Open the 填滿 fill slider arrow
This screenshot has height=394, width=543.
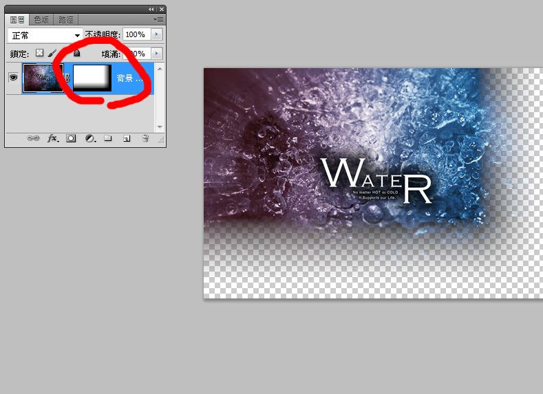(156, 53)
